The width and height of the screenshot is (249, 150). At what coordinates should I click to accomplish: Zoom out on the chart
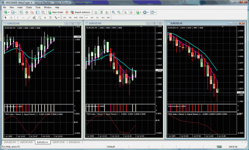[119, 12]
